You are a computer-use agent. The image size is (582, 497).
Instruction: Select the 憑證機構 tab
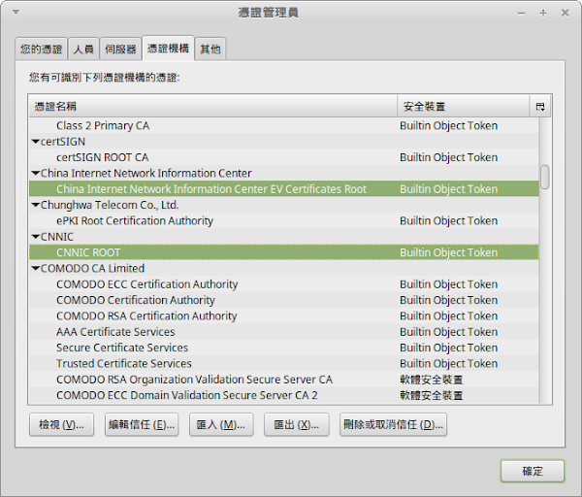168,48
